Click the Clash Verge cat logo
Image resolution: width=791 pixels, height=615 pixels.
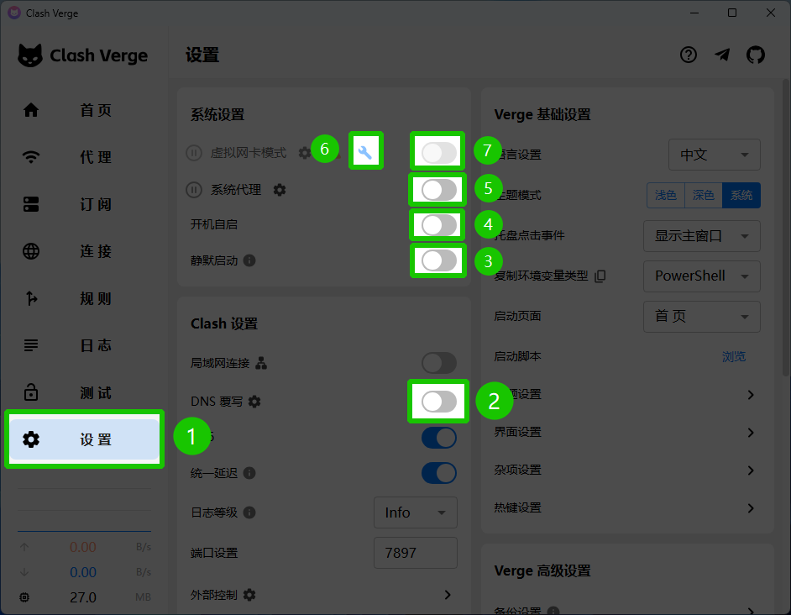click(30, 55)
